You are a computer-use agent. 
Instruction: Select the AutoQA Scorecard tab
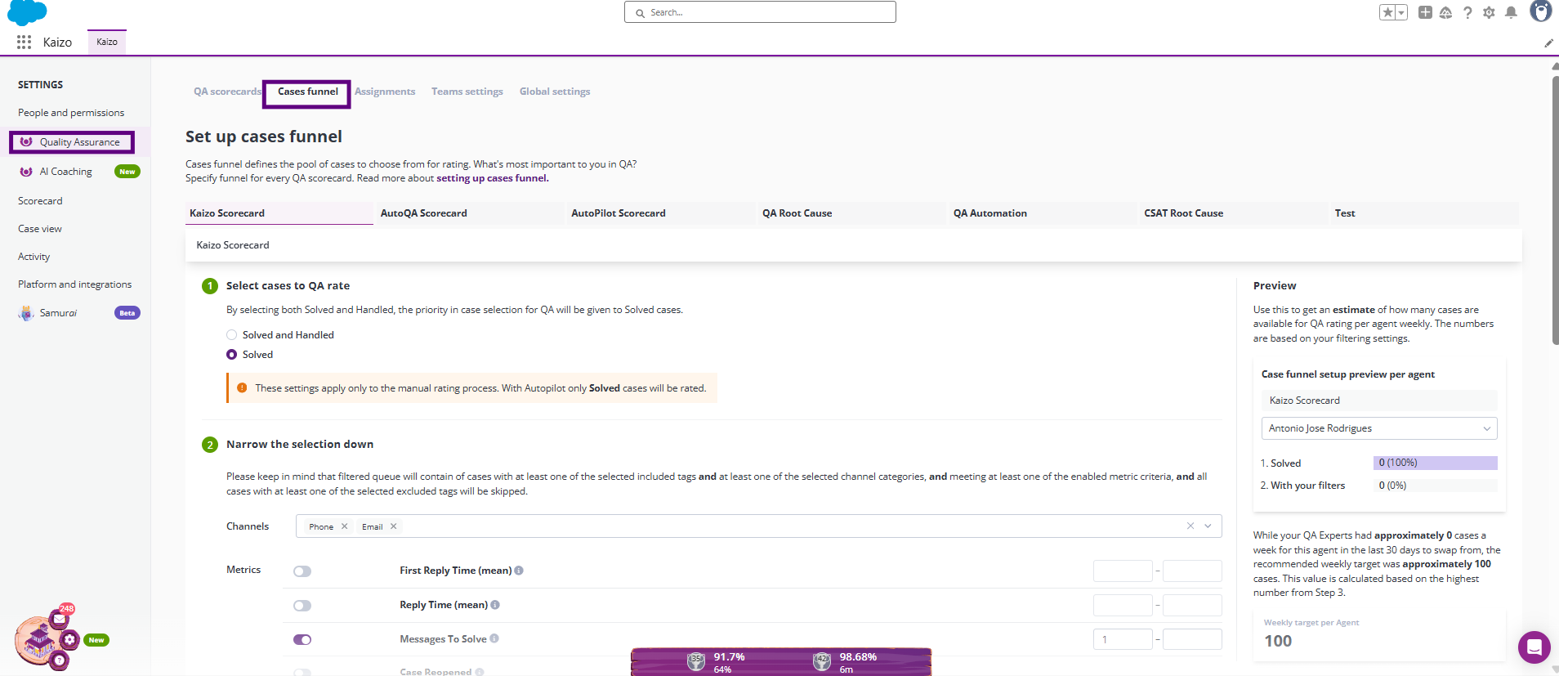pos(470,213)
